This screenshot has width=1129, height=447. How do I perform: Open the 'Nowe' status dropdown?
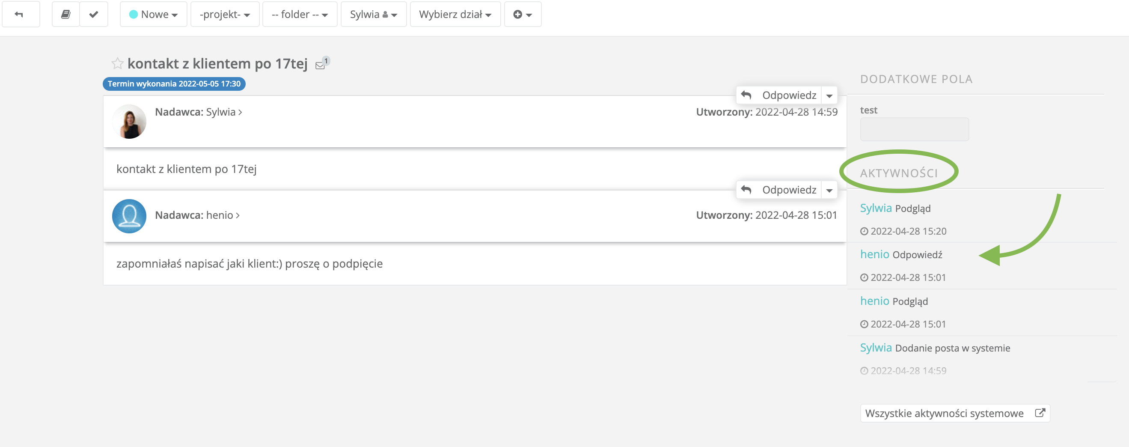click(153, 15)
